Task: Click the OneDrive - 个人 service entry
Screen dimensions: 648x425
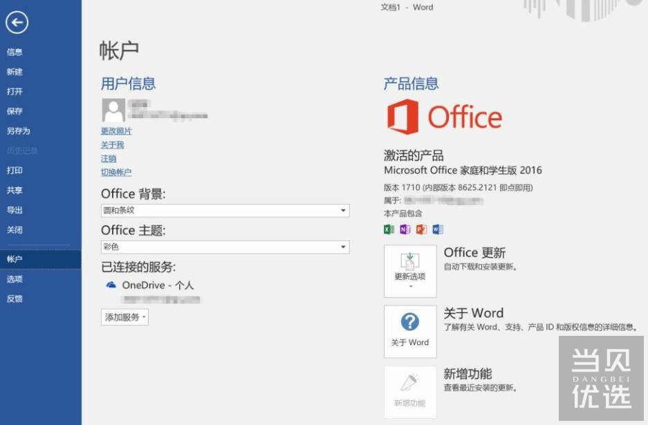Action: (158, 285)
